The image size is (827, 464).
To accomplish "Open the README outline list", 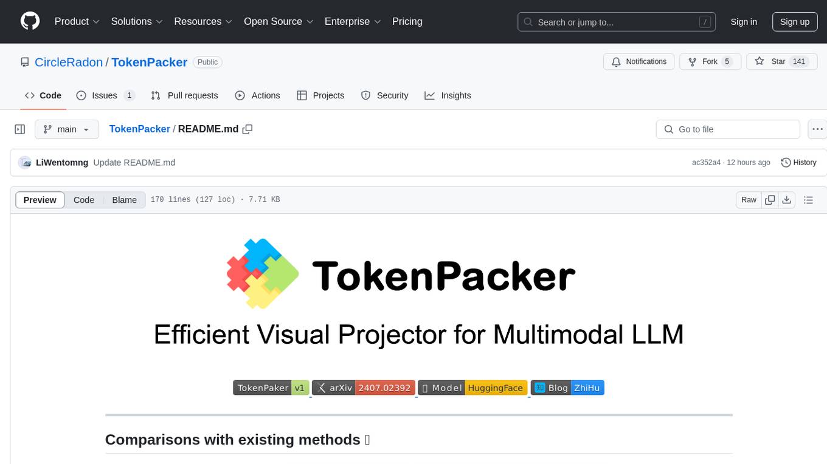I will (808, 200).
